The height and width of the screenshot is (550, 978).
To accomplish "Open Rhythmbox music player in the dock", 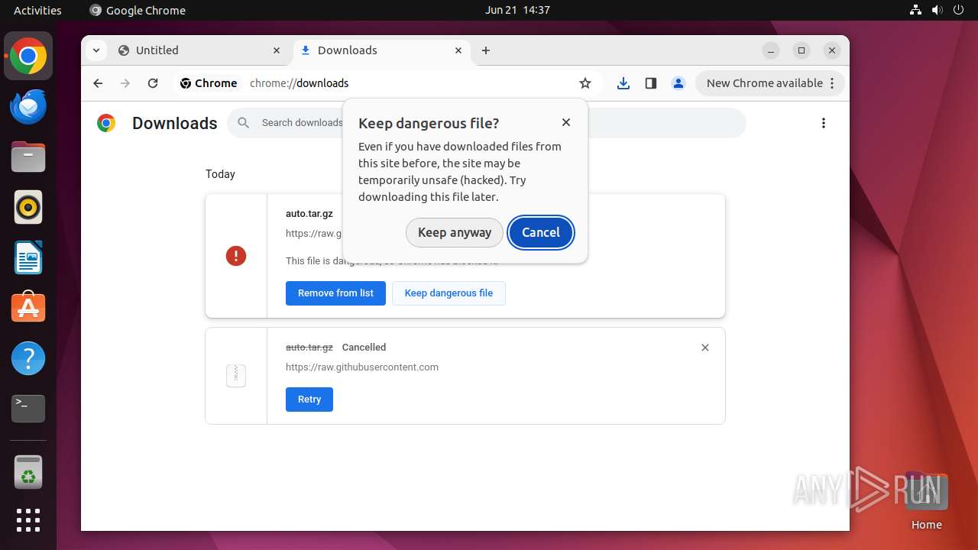I will click(28, 207).
